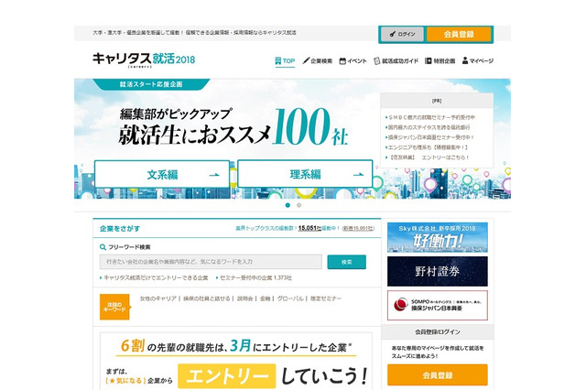The width and height of the screenshot is (586, 390).
Task: Click the orange 会員登録 button in the header
Action: [x=459, y=34]
